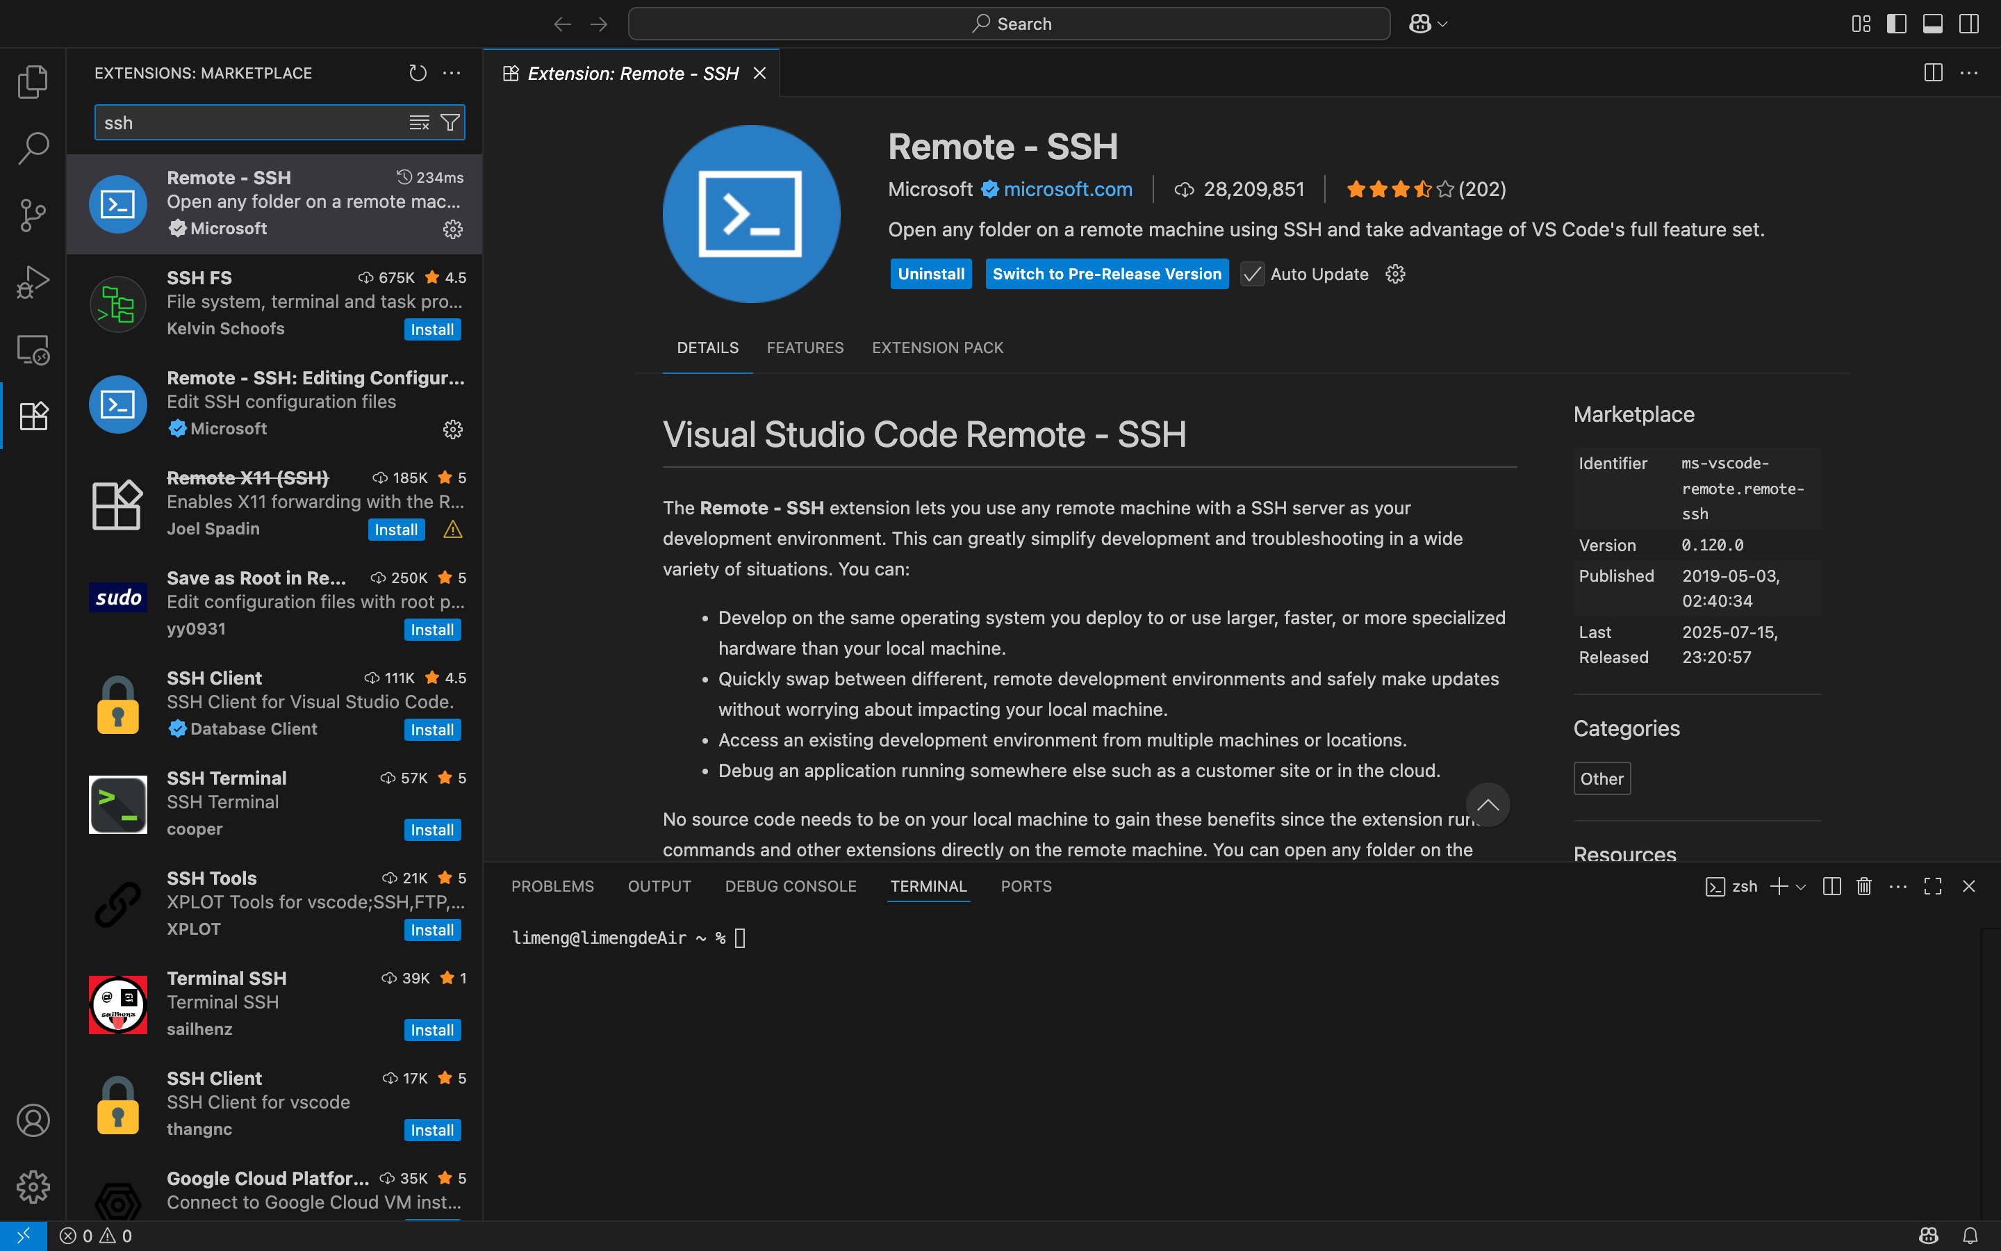Toggle bottom panel visibility

[1932, 24]
